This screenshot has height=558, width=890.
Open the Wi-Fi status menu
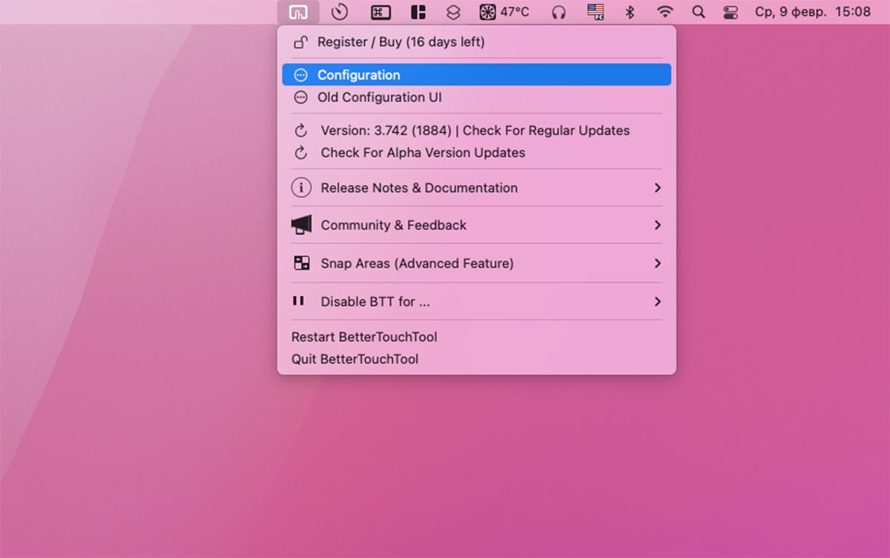[x=665, y=12]
